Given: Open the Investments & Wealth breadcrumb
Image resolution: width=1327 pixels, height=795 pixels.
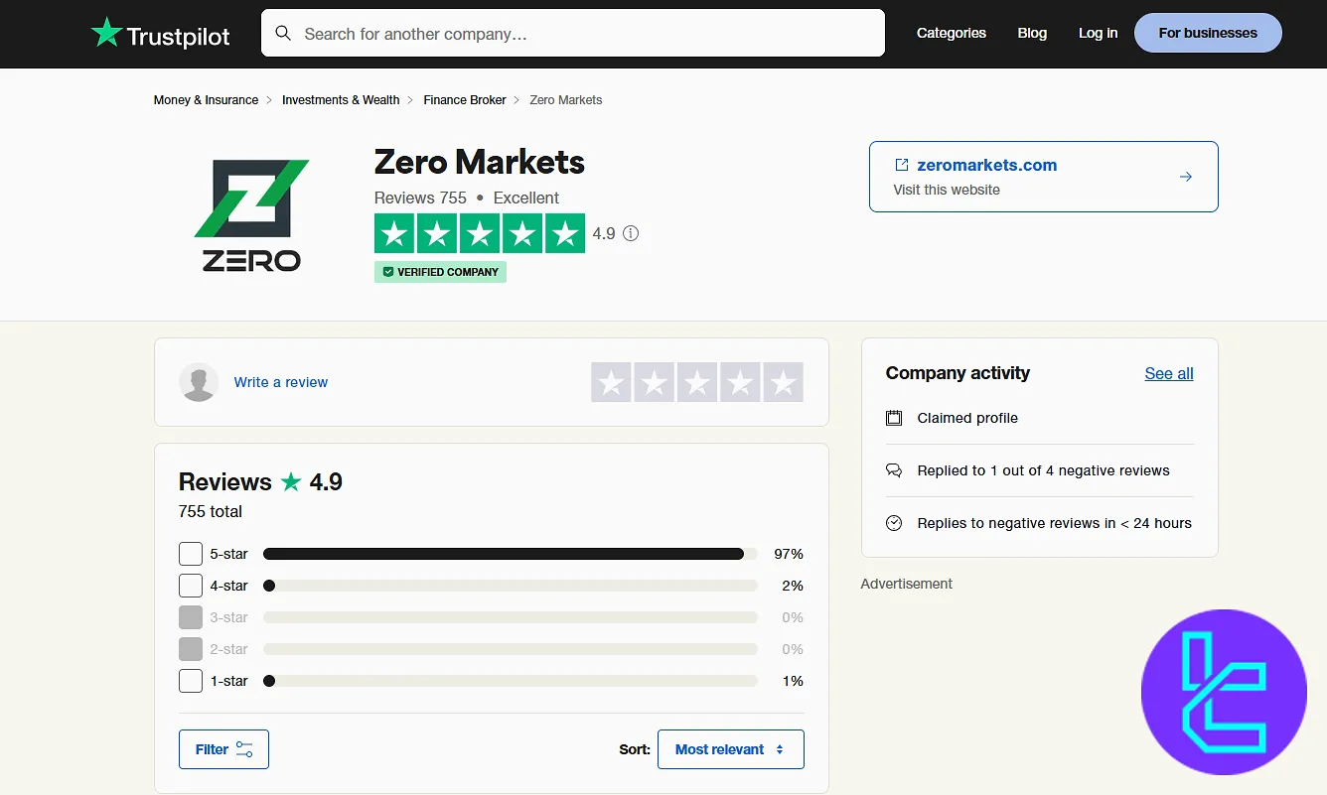Looking at the screenshot, I should pyautogui.click(x=341, y=100).
